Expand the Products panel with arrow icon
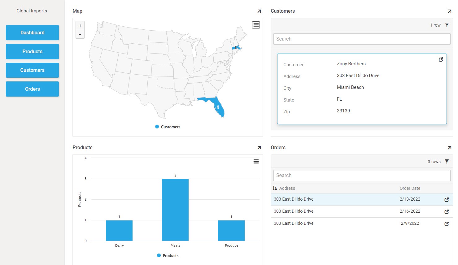The width and height of the screenshot is (458, 265). pos(259,148)
